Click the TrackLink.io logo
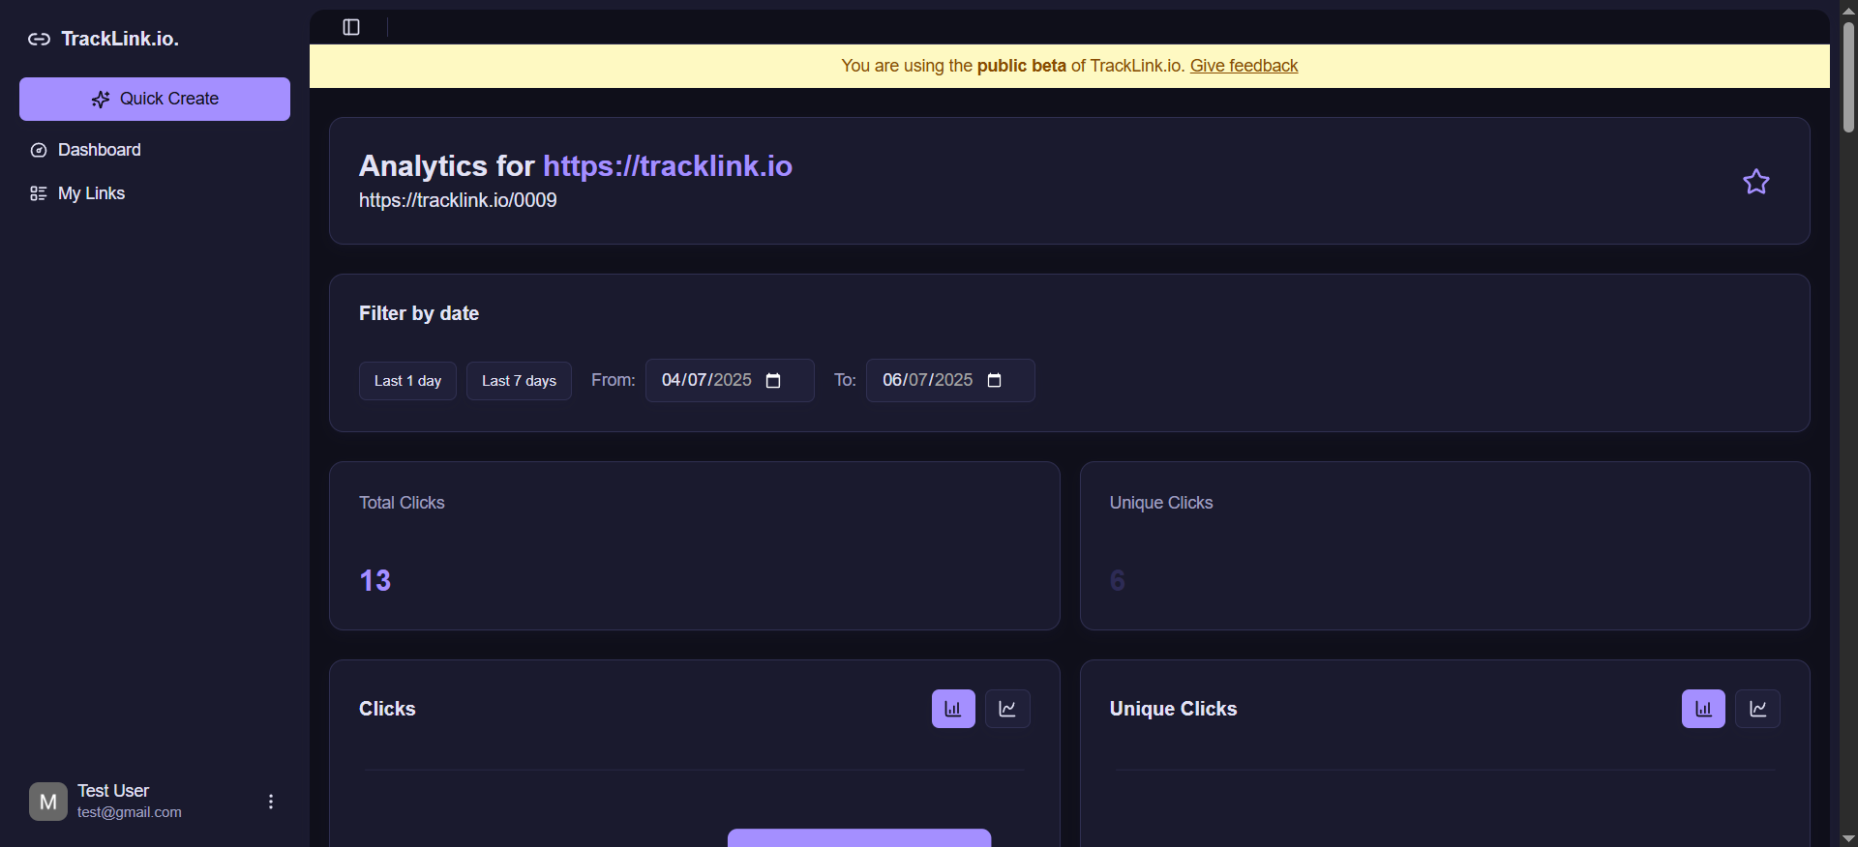 [104, 39]
